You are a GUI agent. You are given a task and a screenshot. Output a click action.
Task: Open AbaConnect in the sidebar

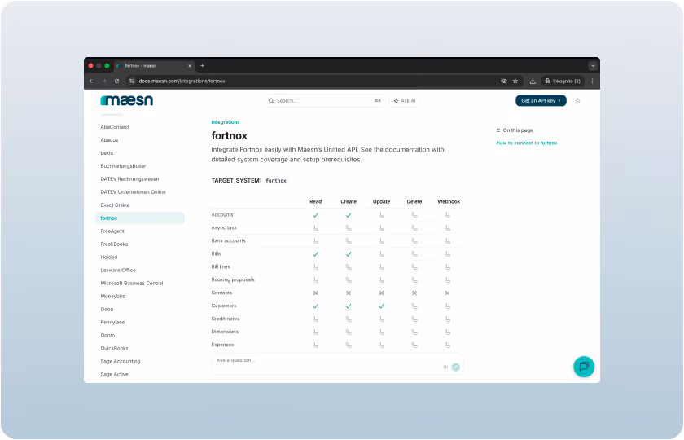pos(115,127)
